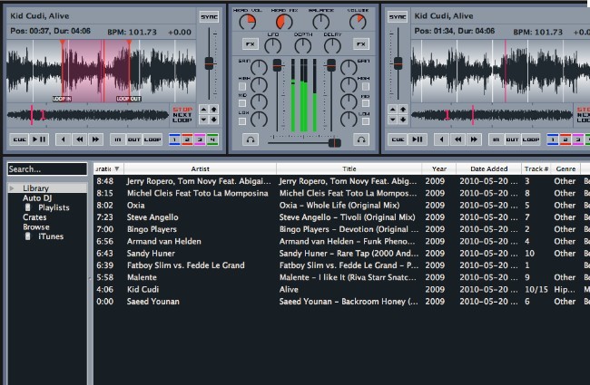Click reverse playback arrow on right deck
The width and height of the screenshot is (590, 385).
point(441,140)
